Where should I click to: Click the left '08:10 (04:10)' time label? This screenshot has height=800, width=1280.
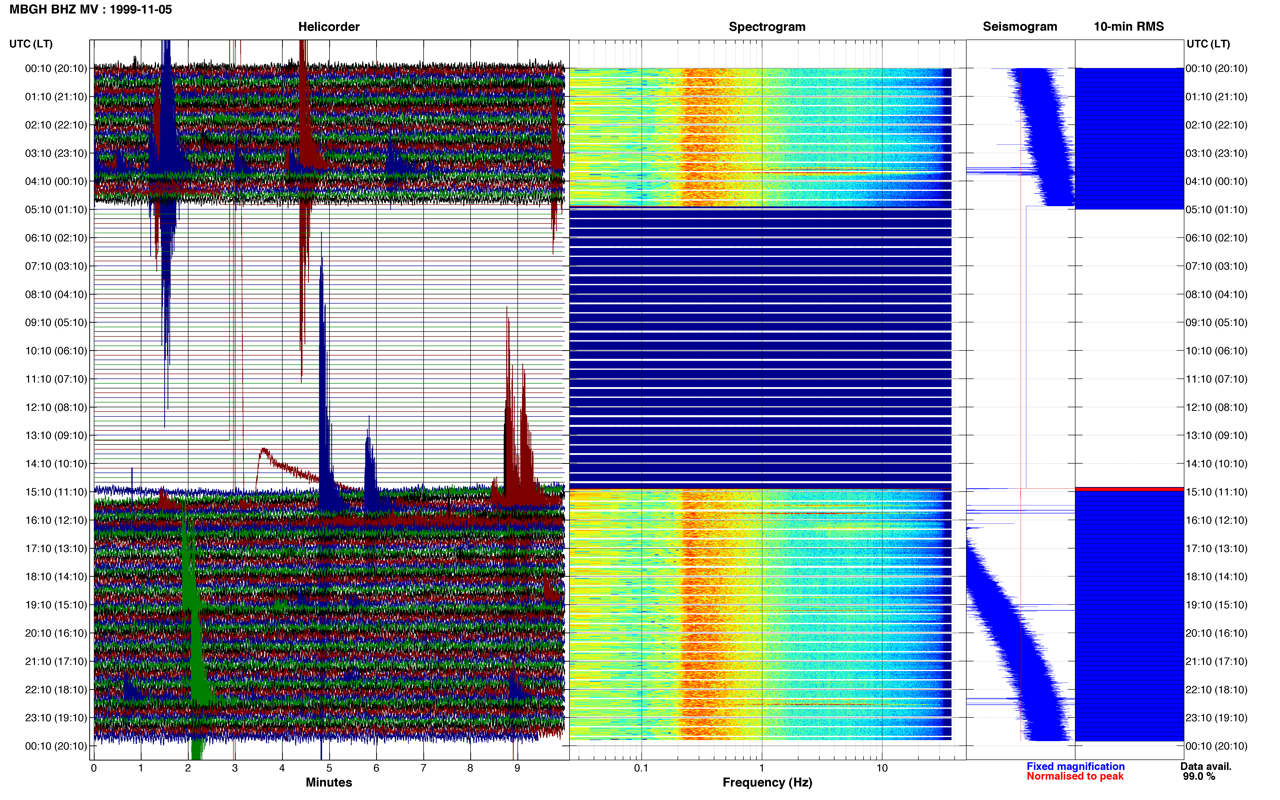point(56,294)
